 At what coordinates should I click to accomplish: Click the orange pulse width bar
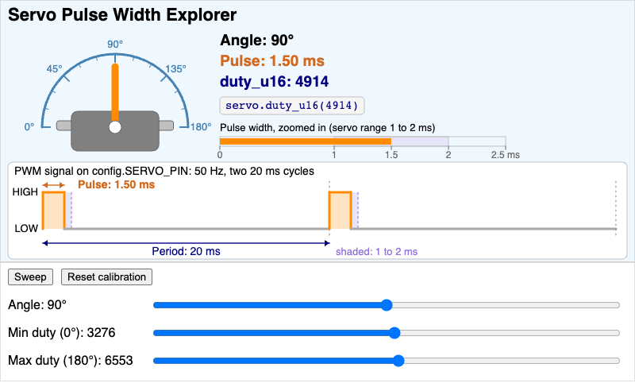click(x=306, y=141)
